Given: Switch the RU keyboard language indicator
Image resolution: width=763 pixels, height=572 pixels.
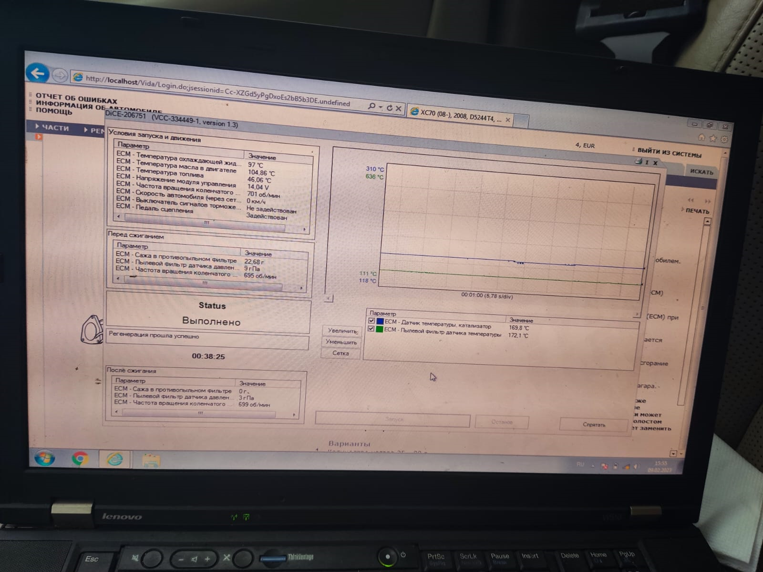Looking at the screenshot, I should (580, 464).
